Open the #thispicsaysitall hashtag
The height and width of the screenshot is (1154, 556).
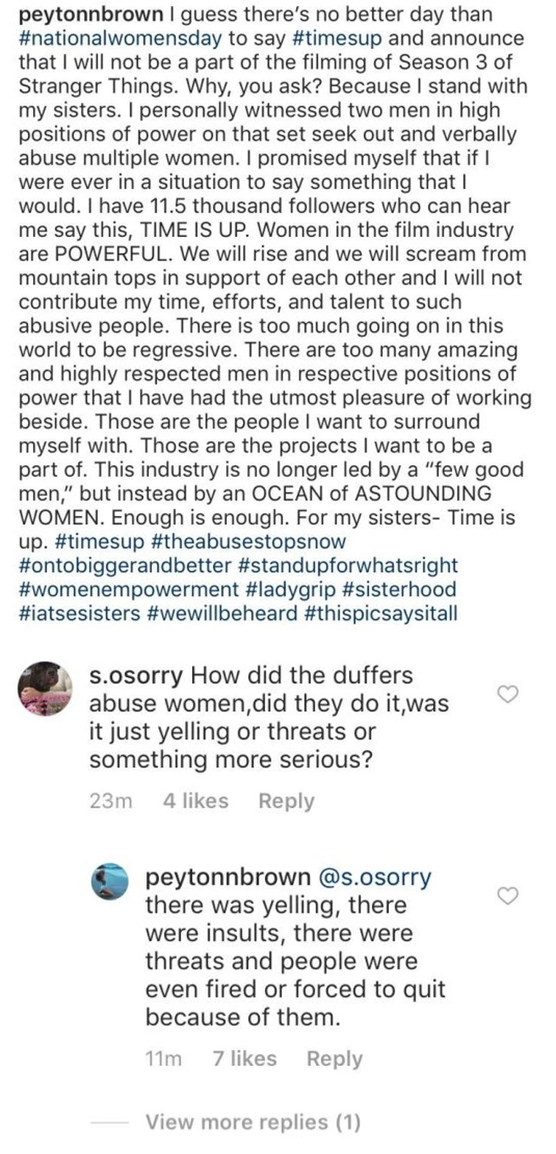click(381, 614)
